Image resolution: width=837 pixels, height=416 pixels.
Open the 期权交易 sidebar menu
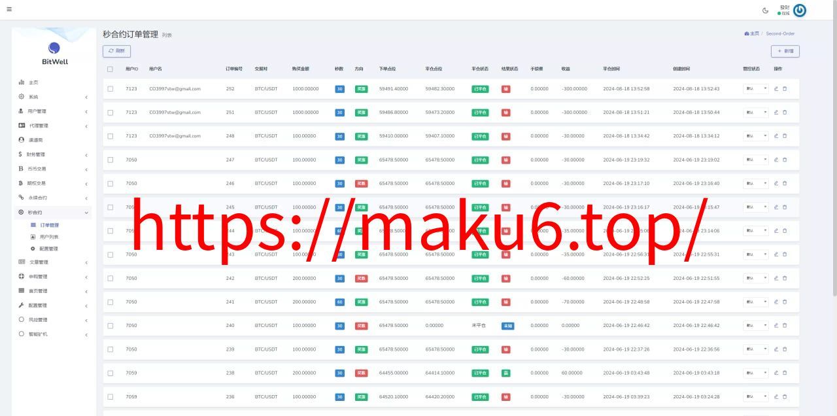point(52,183)
